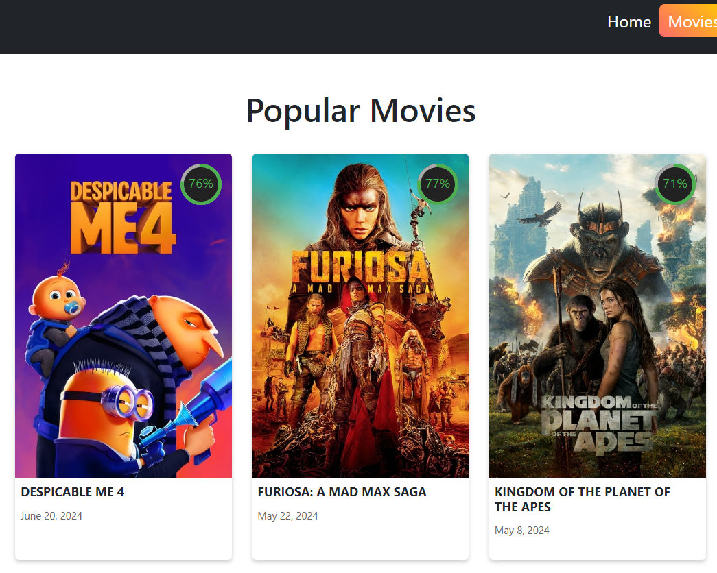Open the Furiosa movie poster
Screen dimensions: 717x573
360,316
